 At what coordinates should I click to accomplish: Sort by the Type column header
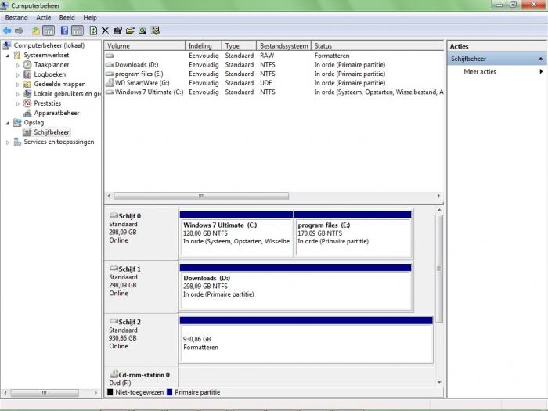pyautogui.click(x=239, y=45)
